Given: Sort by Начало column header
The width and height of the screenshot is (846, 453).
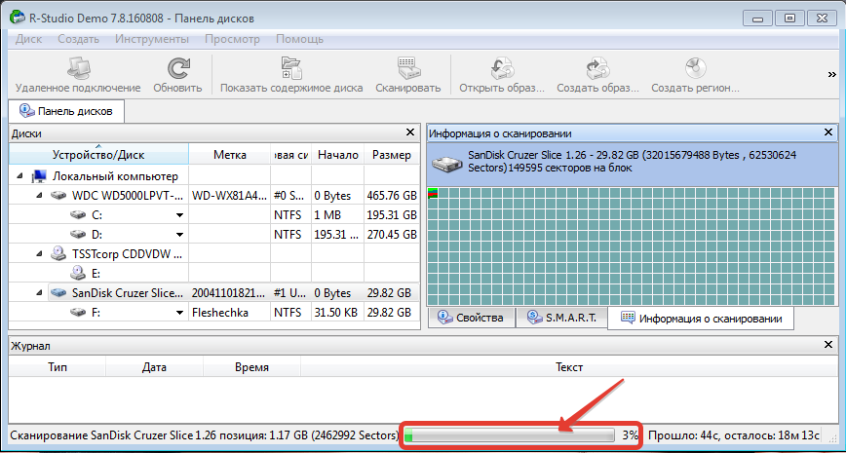Looking at the screenshot, I should pos(338,154).
